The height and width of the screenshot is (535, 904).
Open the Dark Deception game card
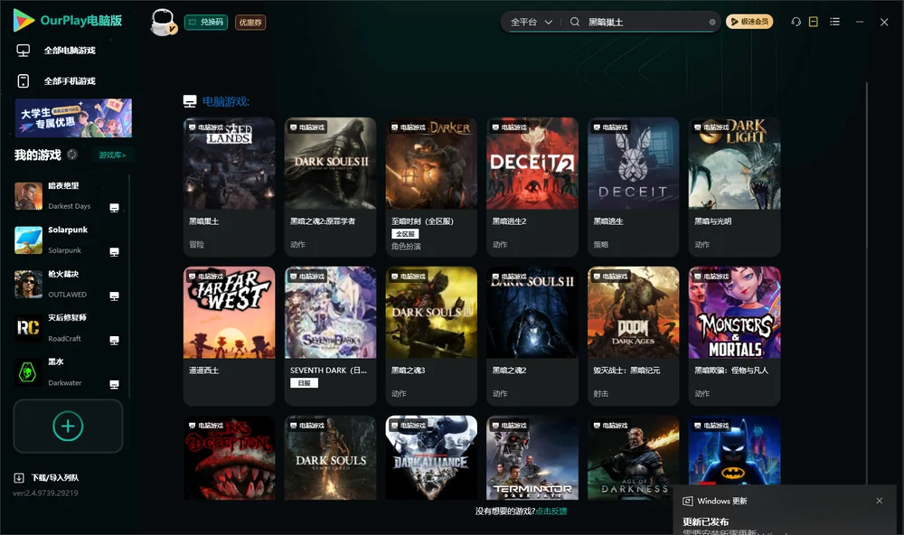[x=229, y=458]
